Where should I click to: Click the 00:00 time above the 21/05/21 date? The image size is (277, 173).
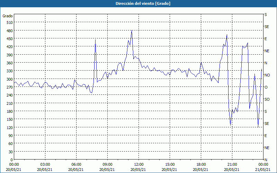coord(263,165)
